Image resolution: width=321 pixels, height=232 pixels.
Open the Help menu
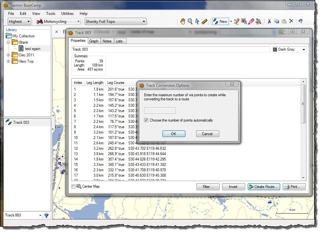[x=83, y=14]
